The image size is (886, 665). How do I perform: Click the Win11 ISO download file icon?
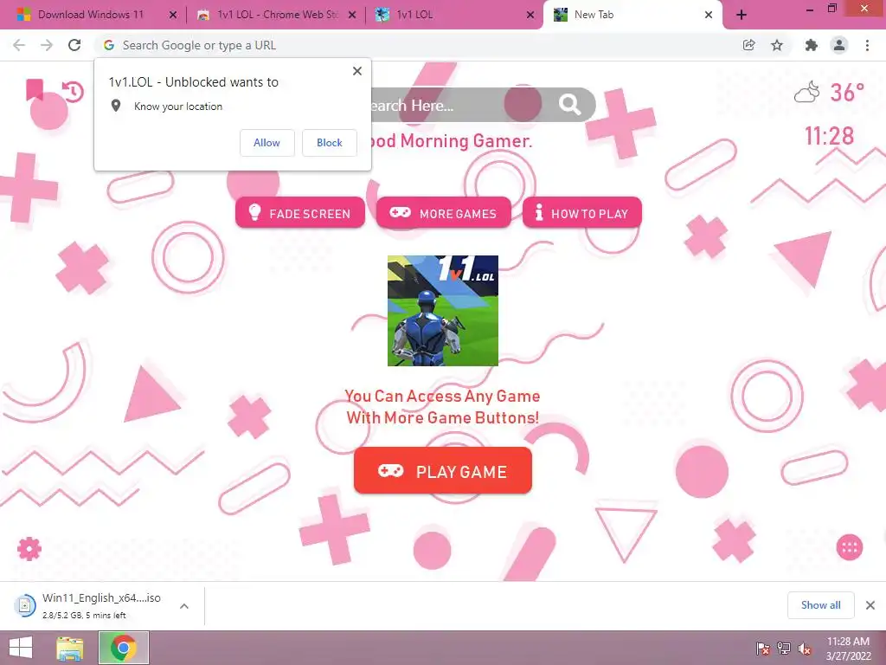[x=25, y=605]
